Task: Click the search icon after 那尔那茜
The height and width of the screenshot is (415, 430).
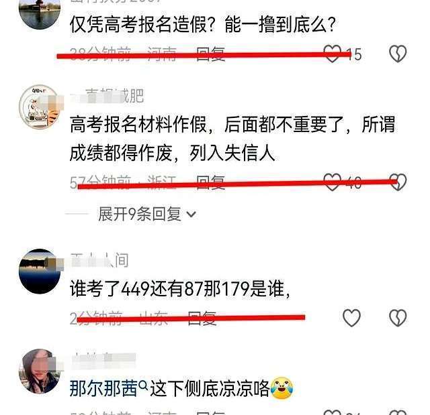Action: click(x=143, y=386)
